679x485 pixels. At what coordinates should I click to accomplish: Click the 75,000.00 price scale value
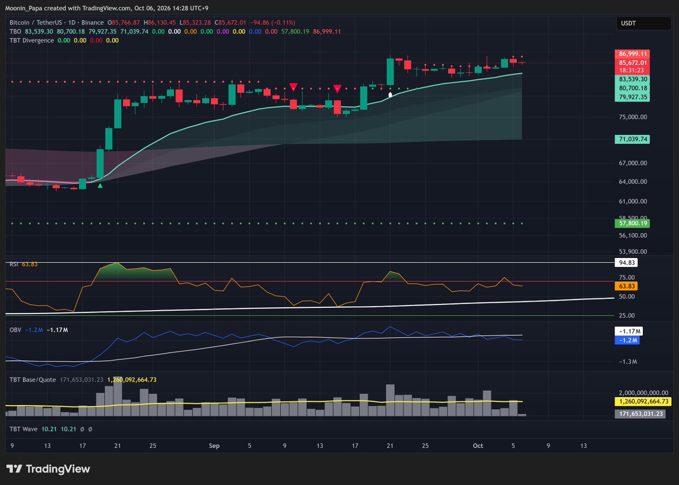[633, 117]
